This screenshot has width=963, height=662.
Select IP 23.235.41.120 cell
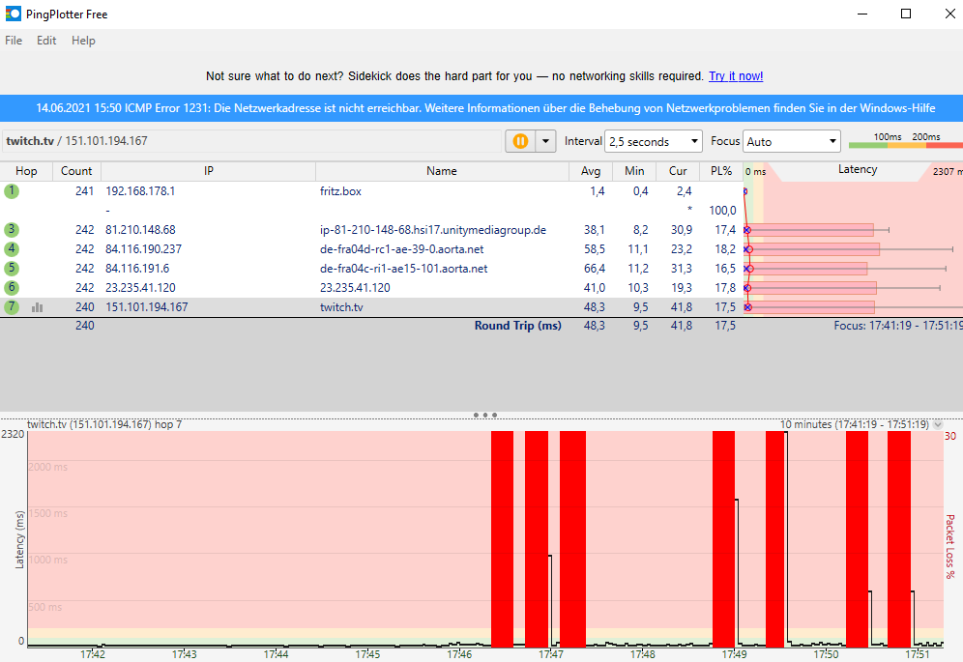[x=140, y=287]
